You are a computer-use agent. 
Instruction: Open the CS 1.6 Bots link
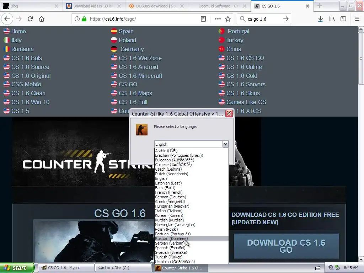click(x=27, y=58)
